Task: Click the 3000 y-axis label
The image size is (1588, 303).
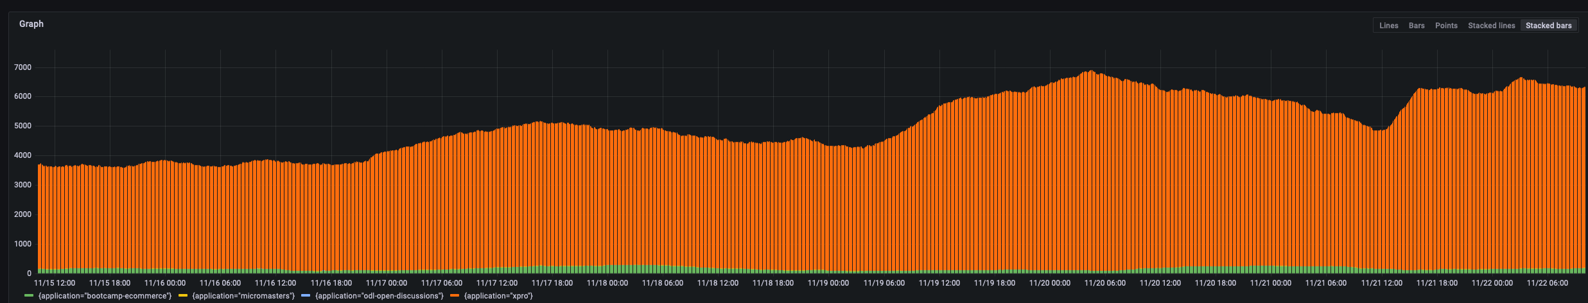Action: 22,185
